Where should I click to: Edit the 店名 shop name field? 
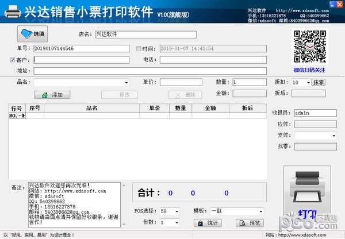pos(146,34)
